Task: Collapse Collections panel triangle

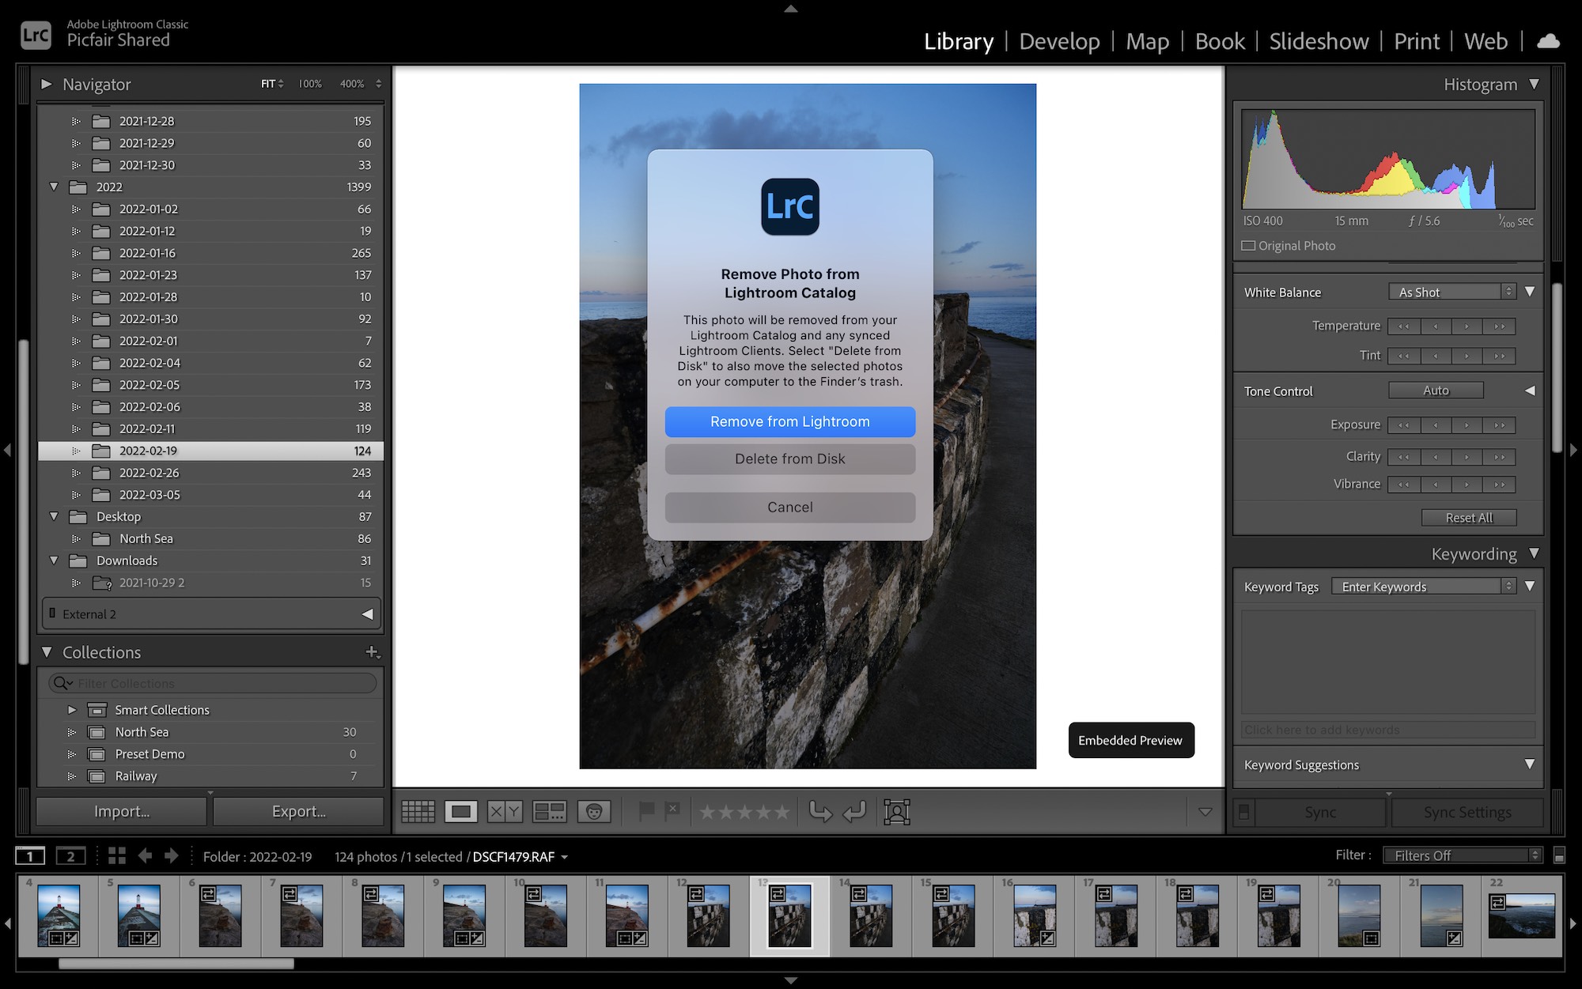Action: pos(47,652)
